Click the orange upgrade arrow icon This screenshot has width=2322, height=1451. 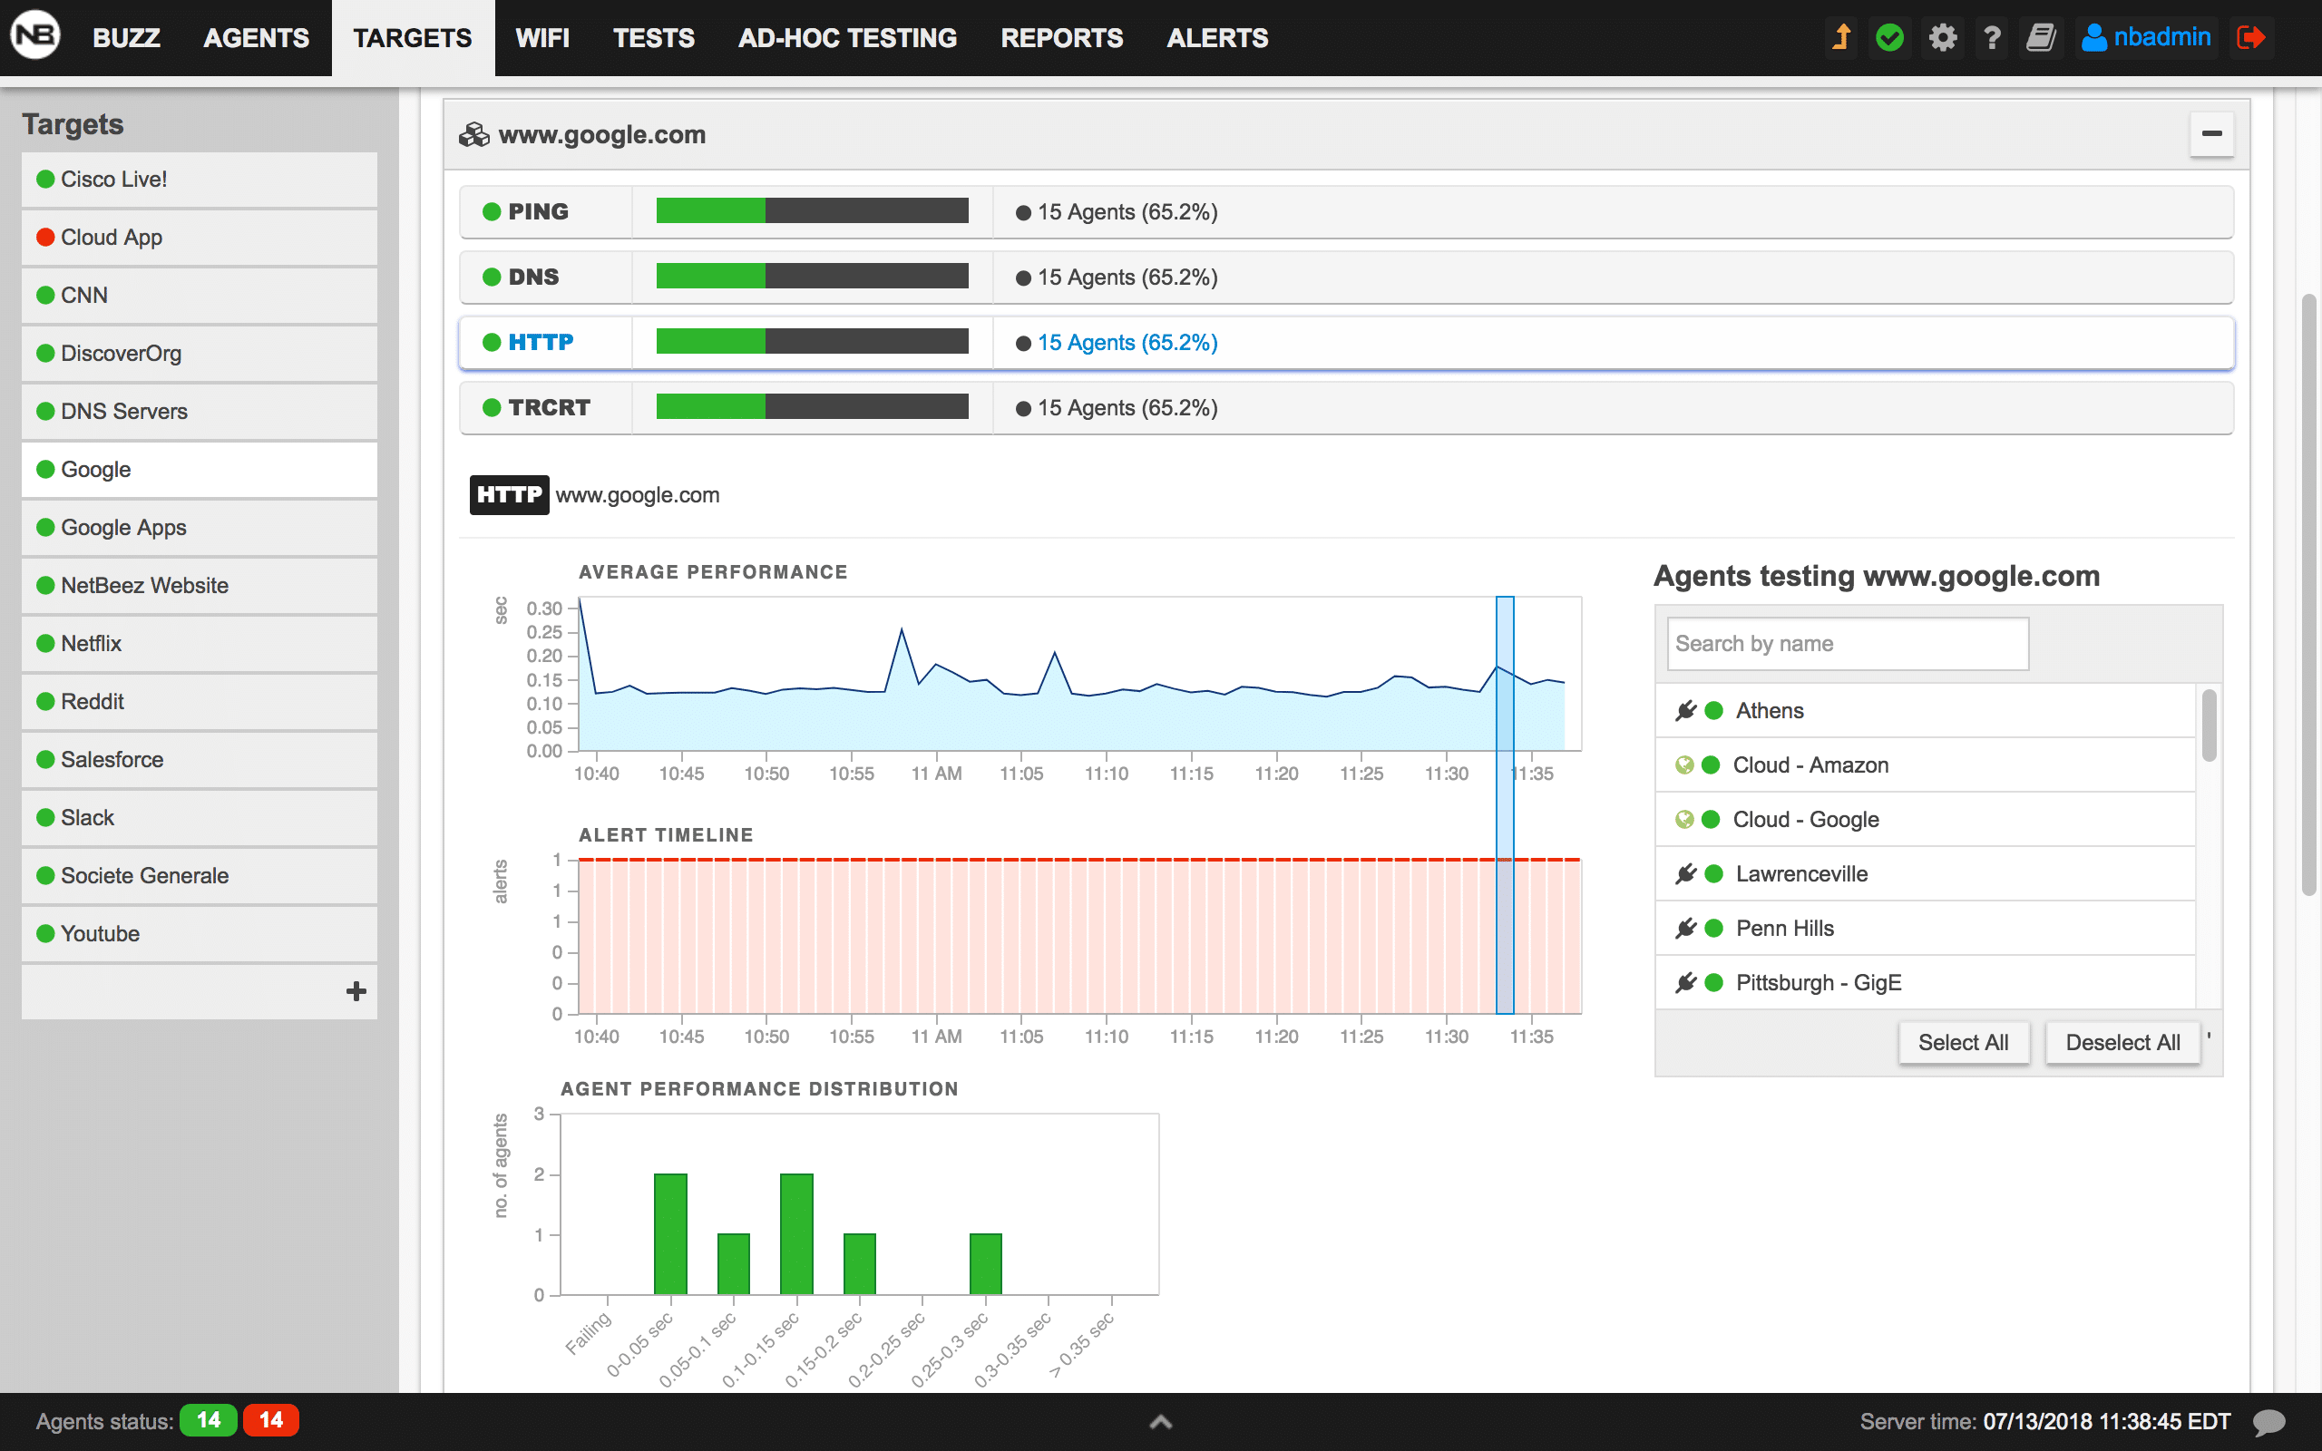1841,37
